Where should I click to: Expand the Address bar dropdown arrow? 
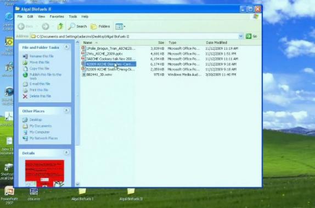click(x=241, y=36)
